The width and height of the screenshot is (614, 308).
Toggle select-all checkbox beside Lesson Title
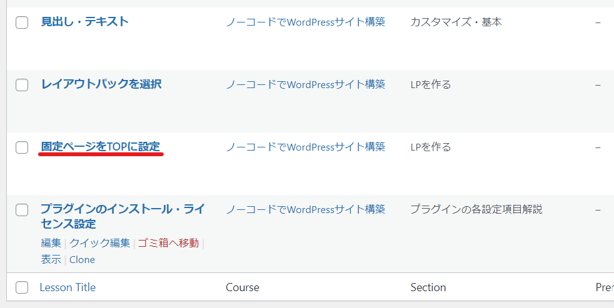click(22, 287)
